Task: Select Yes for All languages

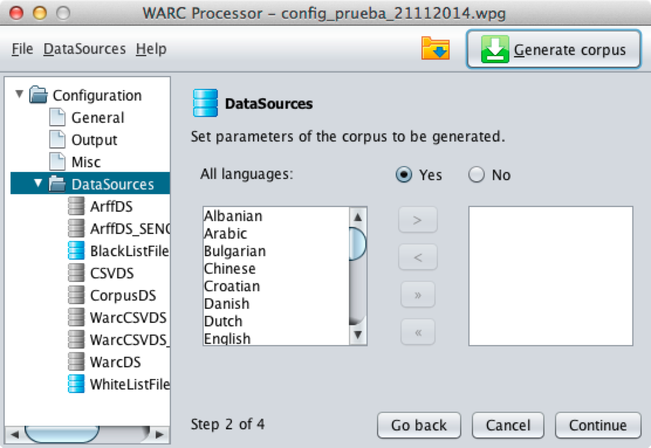Action: click(x=404, y=175)
